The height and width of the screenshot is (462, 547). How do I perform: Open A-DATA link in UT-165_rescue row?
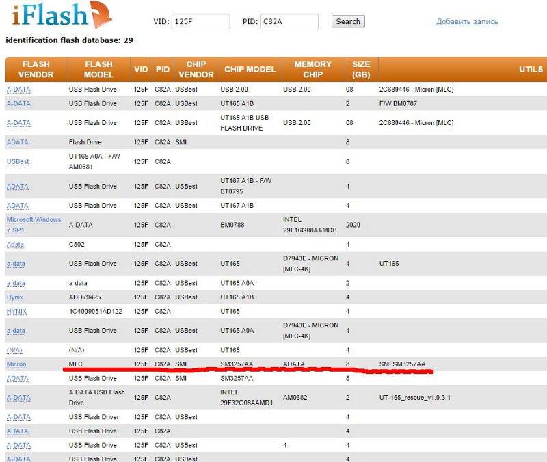[x=18, y=398]
